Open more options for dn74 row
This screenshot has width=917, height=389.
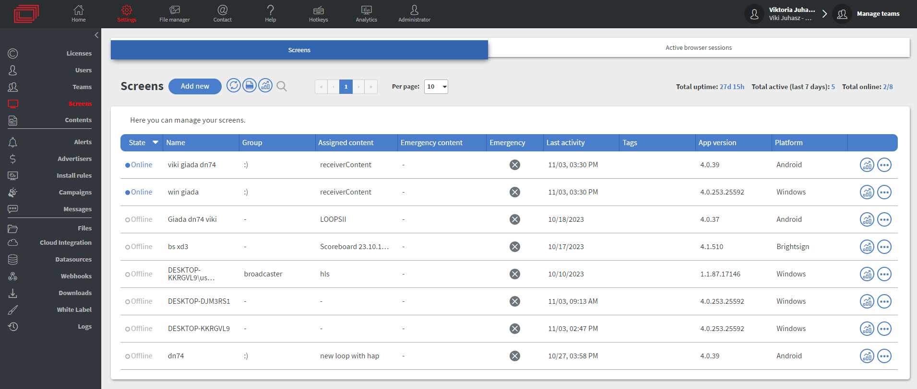[884, 356]
